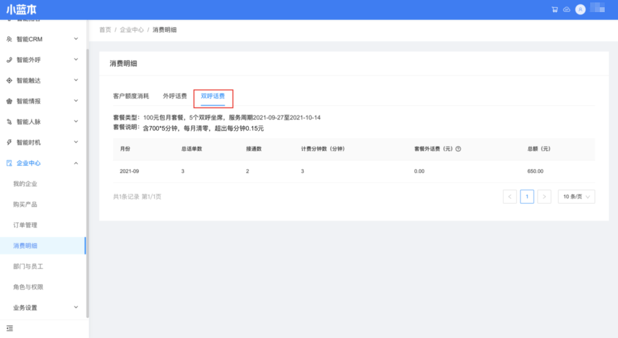Open the user avatar in top bar
Image resolution: width=618 pixels, height=338 pixels.
pos(580,10)
